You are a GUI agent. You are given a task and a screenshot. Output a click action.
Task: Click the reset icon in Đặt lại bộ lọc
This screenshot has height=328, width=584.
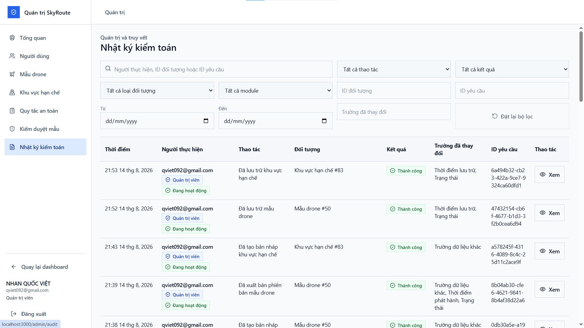point(495,116)
